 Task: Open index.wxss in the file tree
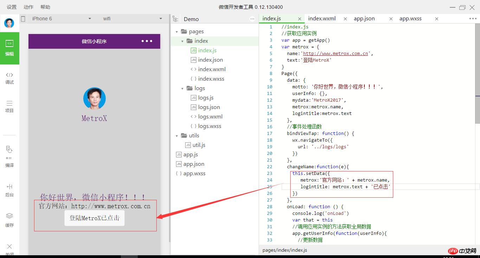pyautogui.click(x=211, y=79)
